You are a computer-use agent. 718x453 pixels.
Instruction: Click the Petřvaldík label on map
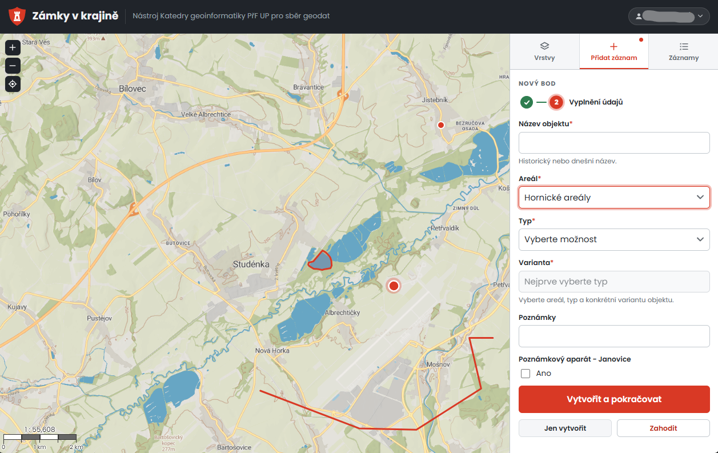coord(445,228)
